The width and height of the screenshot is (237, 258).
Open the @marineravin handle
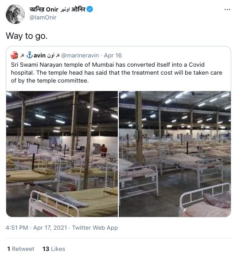pos(80,56)
